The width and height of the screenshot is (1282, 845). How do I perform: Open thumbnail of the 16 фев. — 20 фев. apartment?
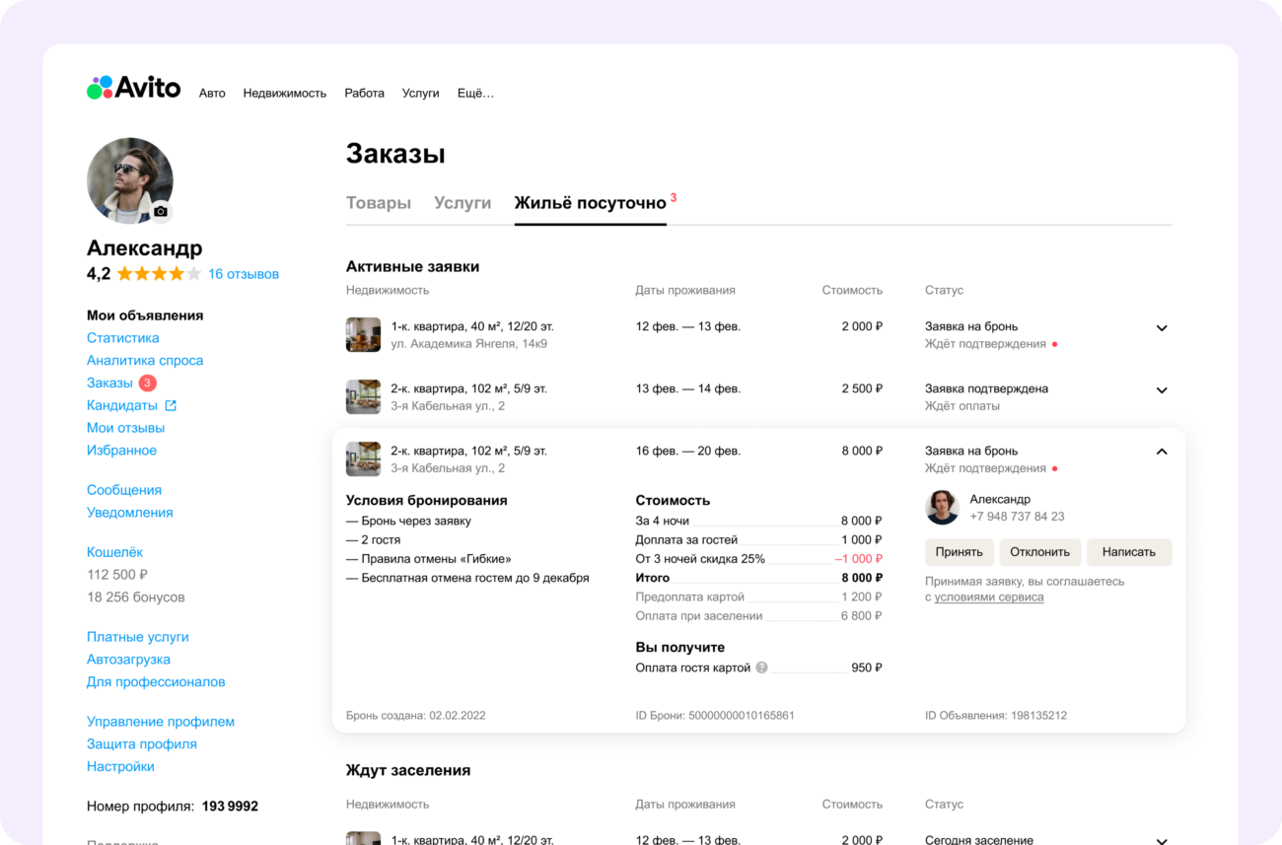[x=363, y=458]
